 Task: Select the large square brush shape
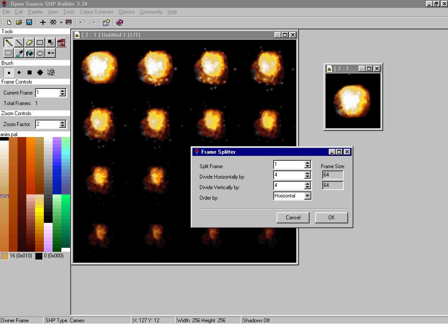(x=29, y=72)
